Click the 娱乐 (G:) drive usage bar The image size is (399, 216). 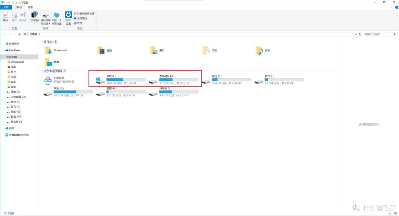(x=73, y=92)
